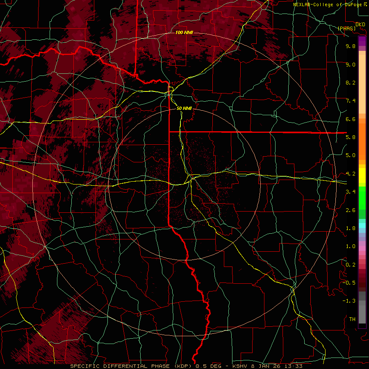369x369 pixels.
Task: Click the 1.0 scale value
Action: tap(350, 246)
